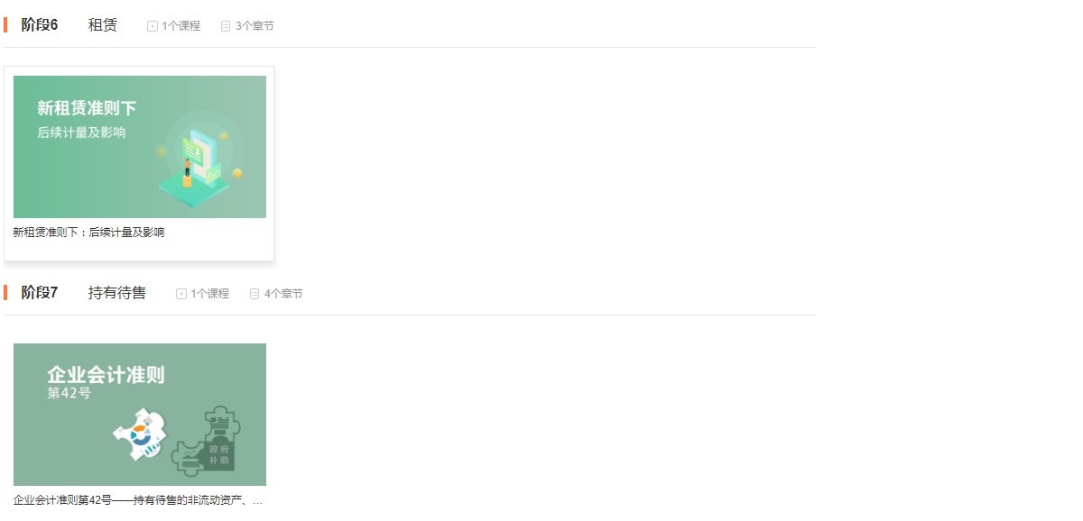Click the 3个章节 label in 阶段6
The height and width of the screenshot is (521, 1083).
(255, 26)
